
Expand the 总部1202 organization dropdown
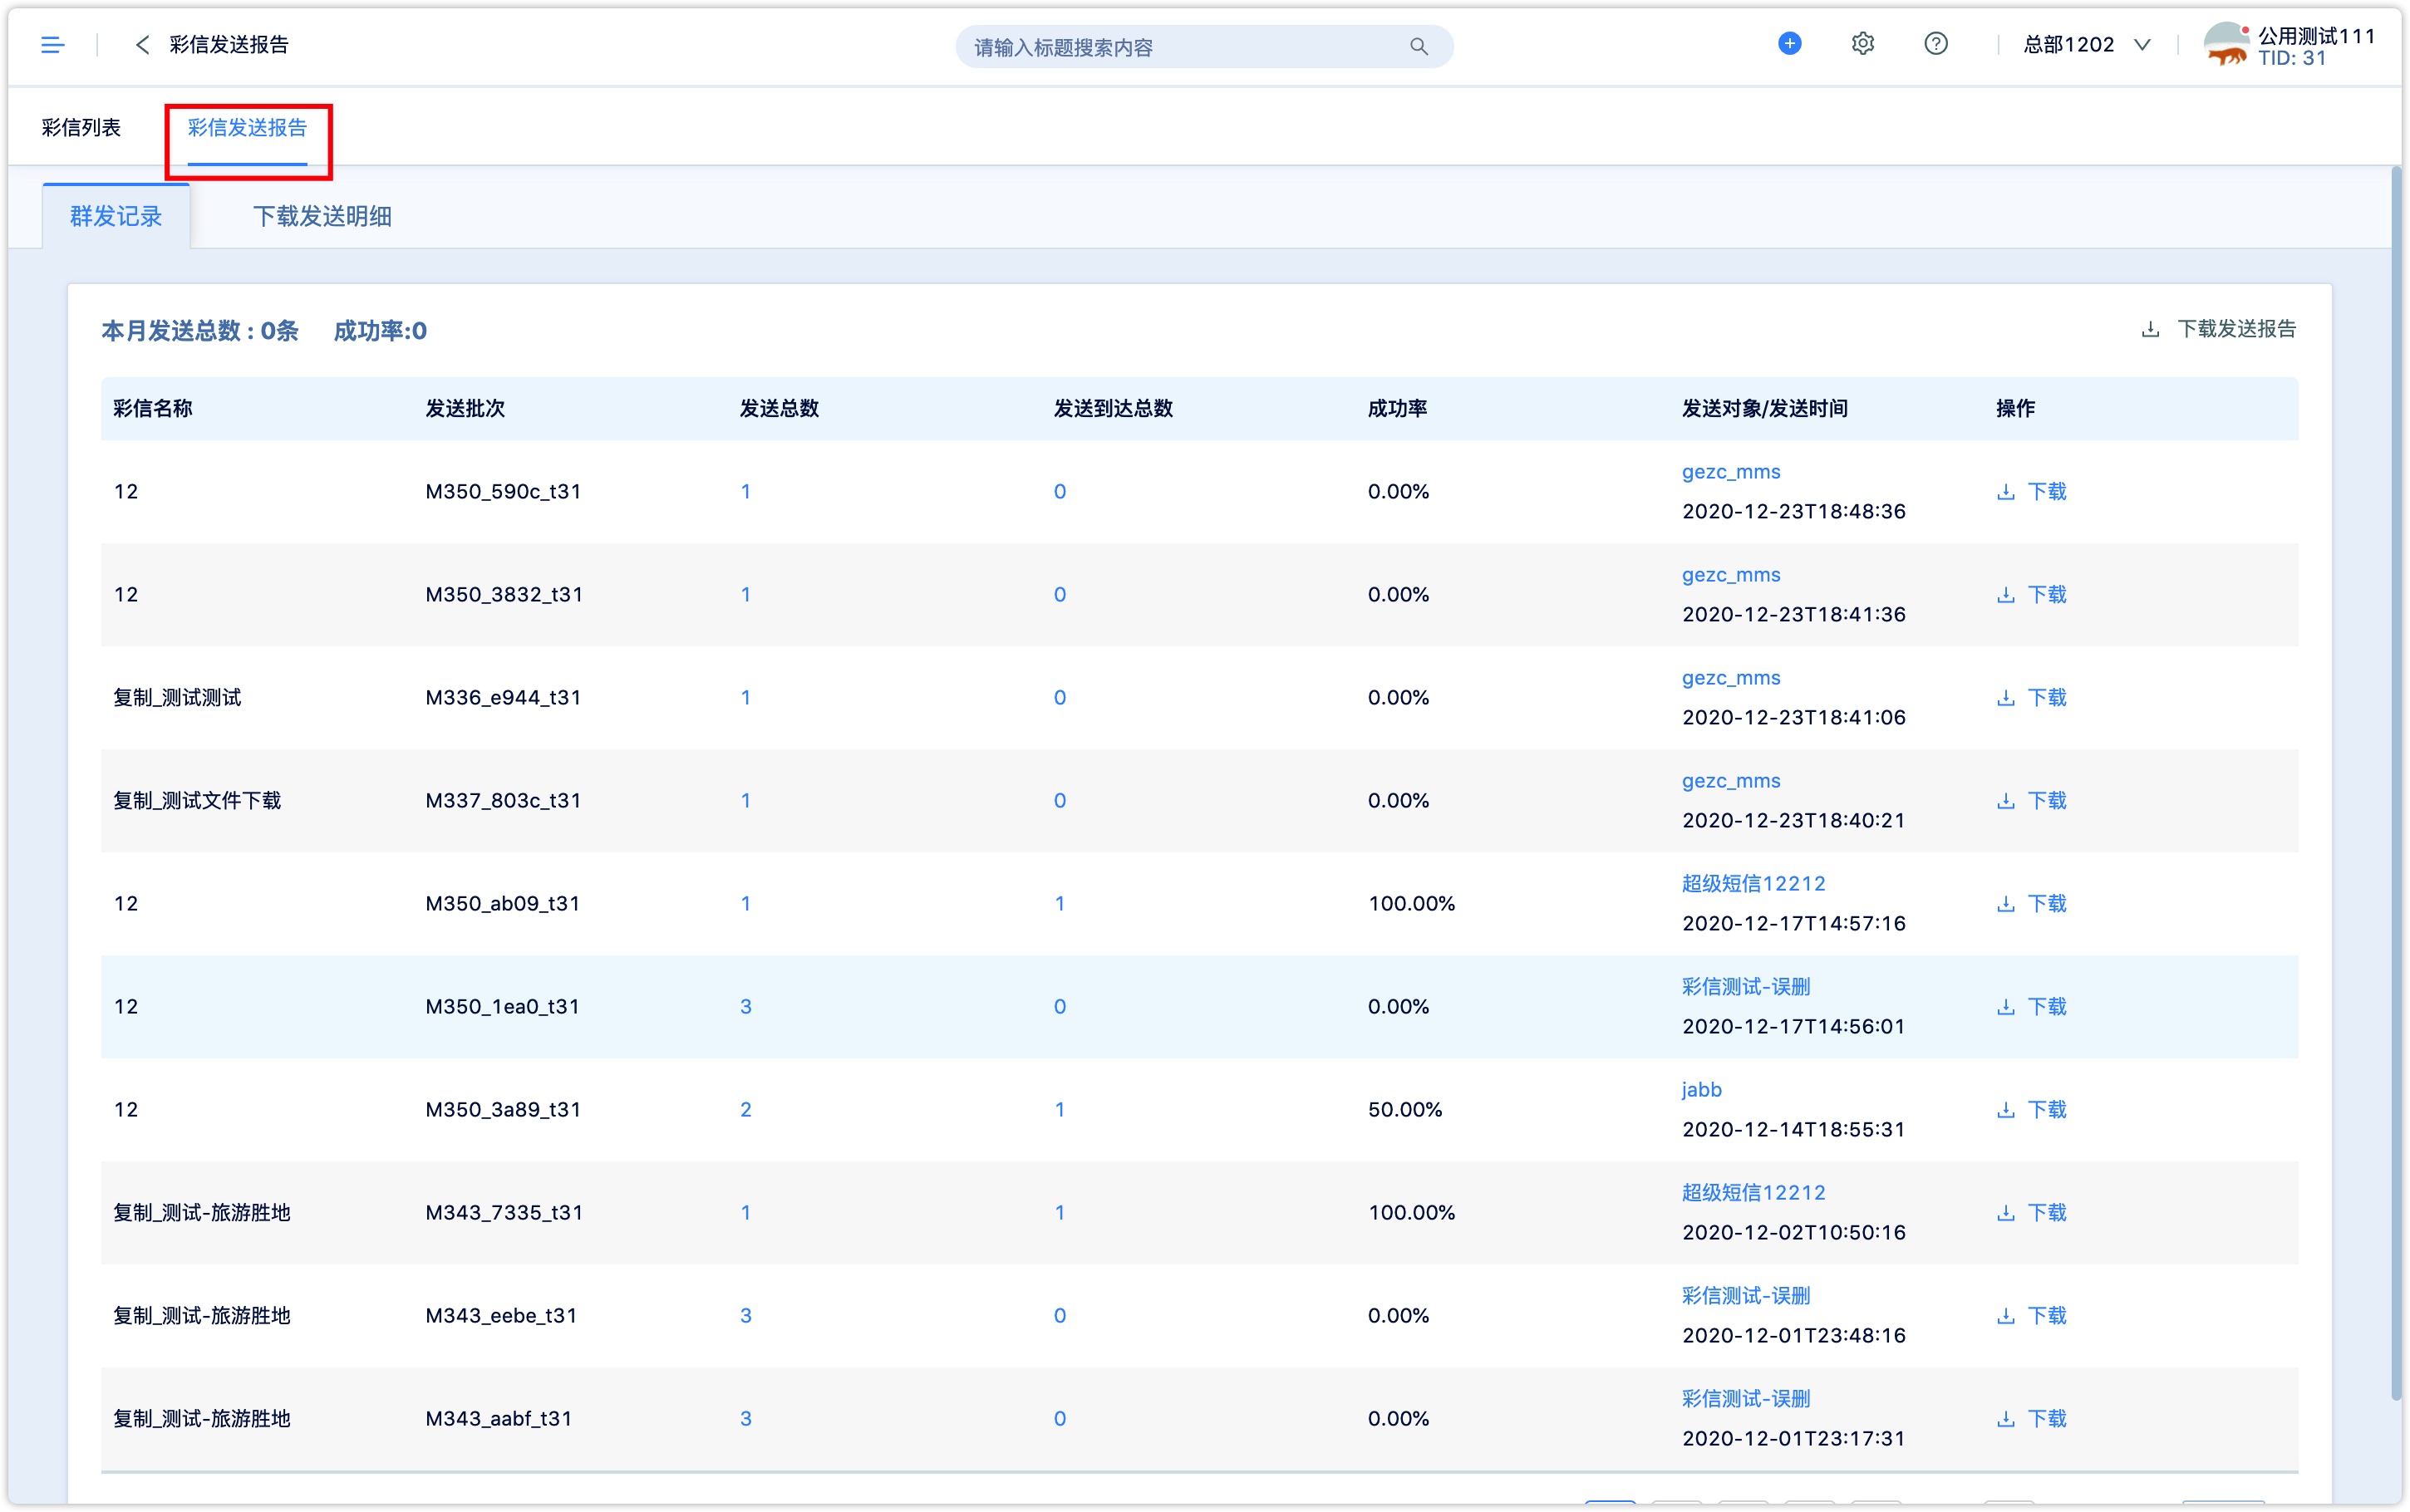[x=2086, y=45]
